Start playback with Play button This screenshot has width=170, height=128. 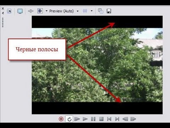85,119
